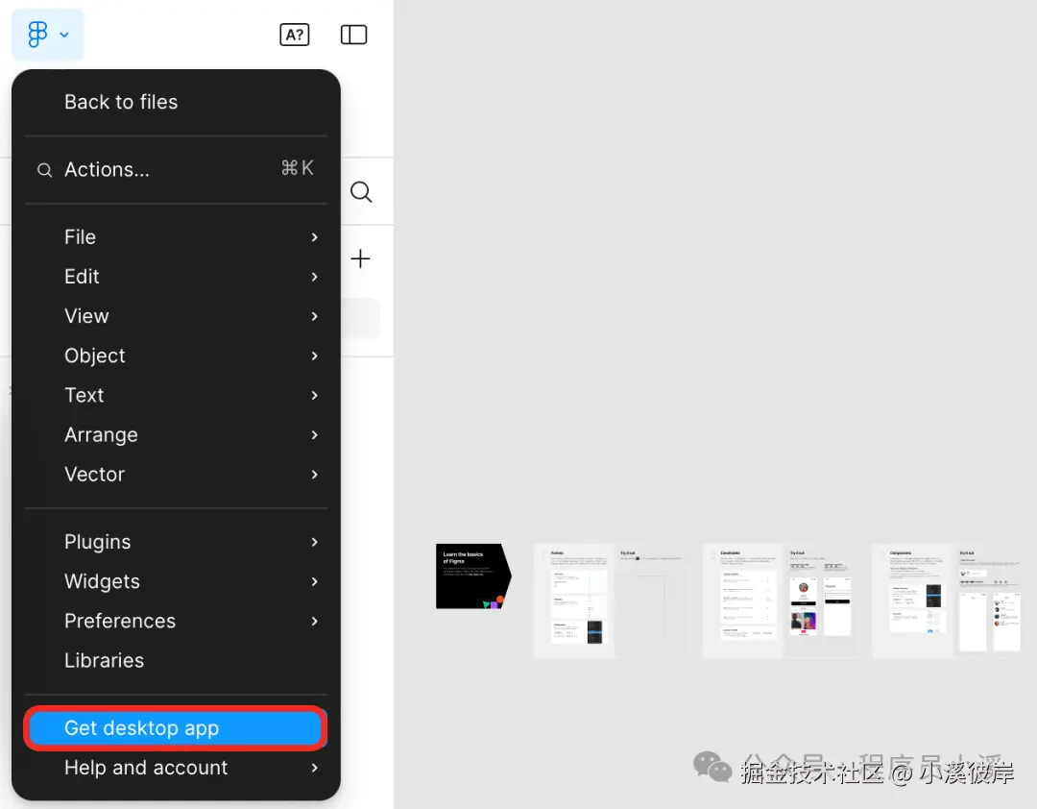Expand the Preferences submenu arrow
Image resolution: width=1037 pixels, height=809 pixels.
click(x=314, y=621)
